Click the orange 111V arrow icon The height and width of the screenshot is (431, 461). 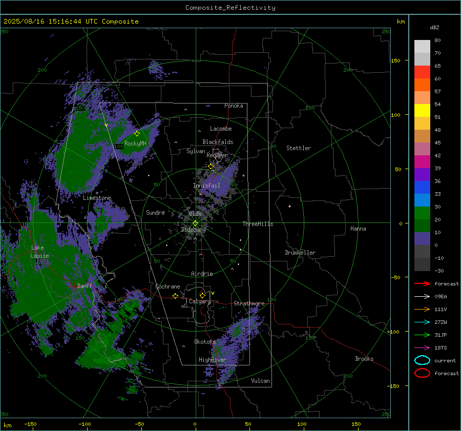(422, 309)
